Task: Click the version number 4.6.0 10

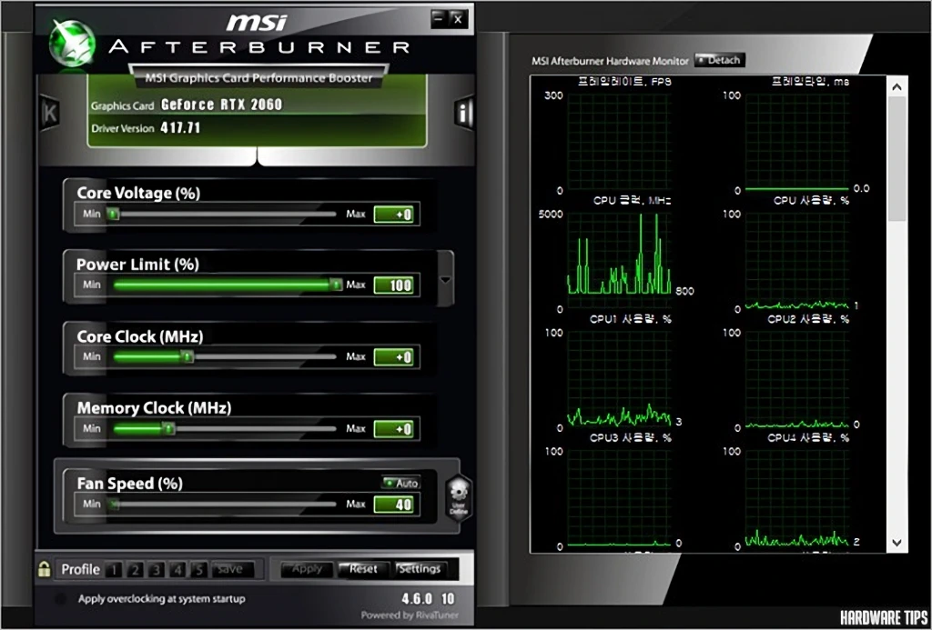Action: pos(428,598)
